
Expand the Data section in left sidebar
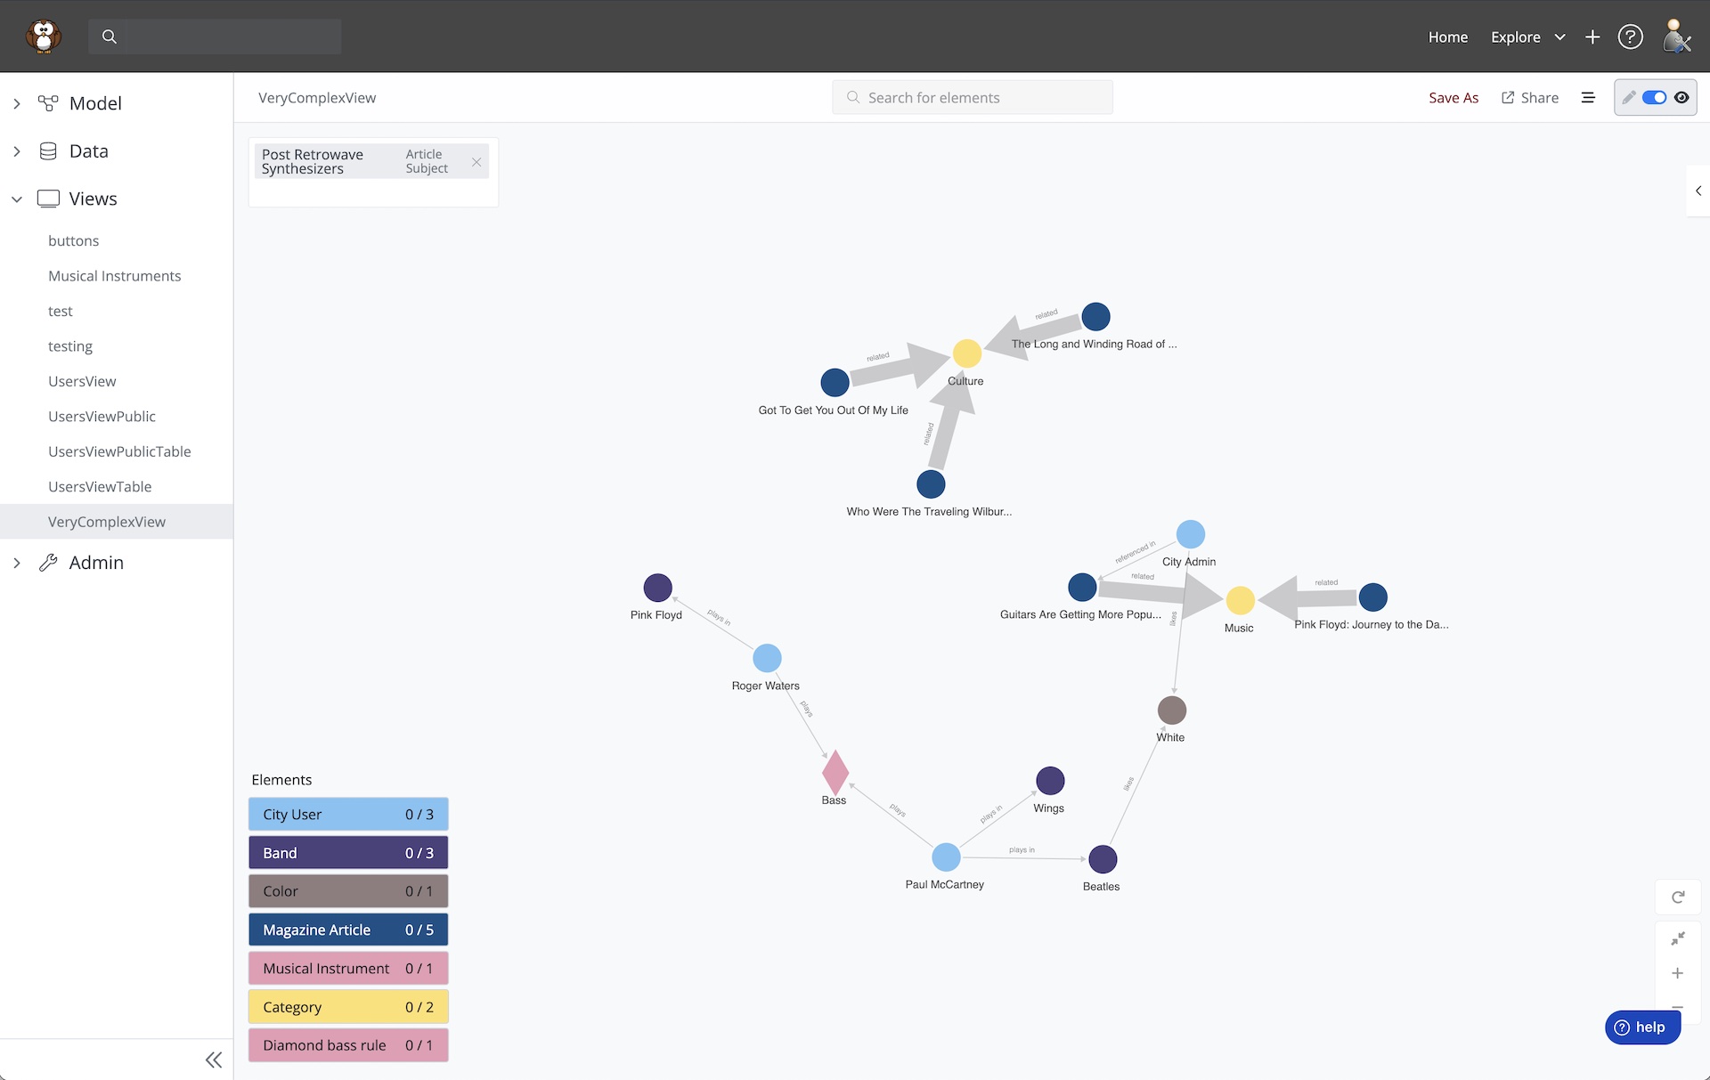[x=18, y=150]
